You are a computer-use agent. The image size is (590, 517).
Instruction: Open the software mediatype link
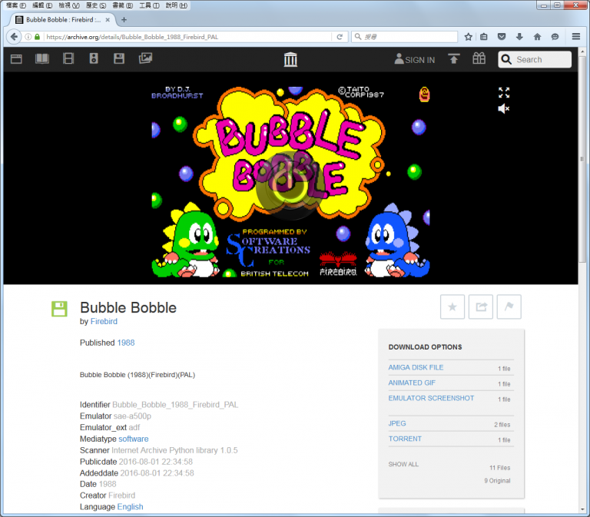coord(133,439)
